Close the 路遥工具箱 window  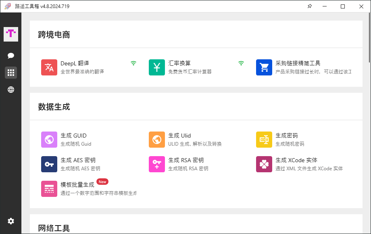pyautogui.click(x=361, y=6)
